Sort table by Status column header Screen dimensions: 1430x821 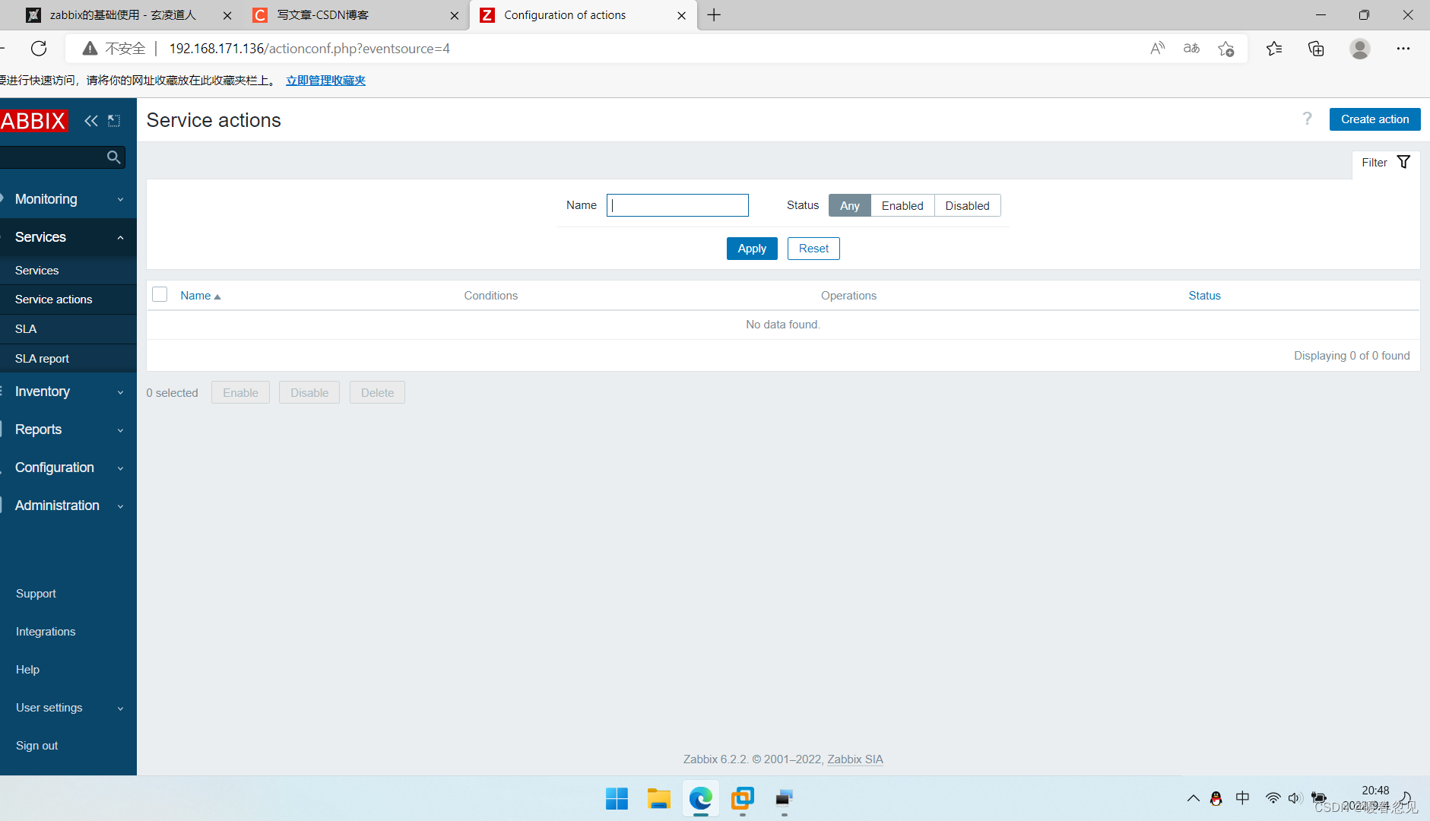pos(1204,296)
